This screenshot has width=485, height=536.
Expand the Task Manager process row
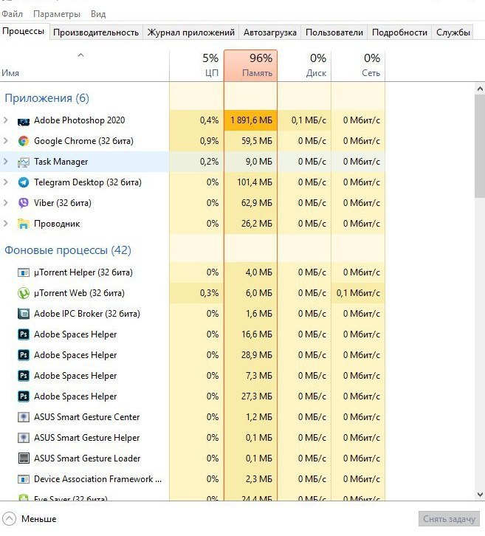point(5,162)
